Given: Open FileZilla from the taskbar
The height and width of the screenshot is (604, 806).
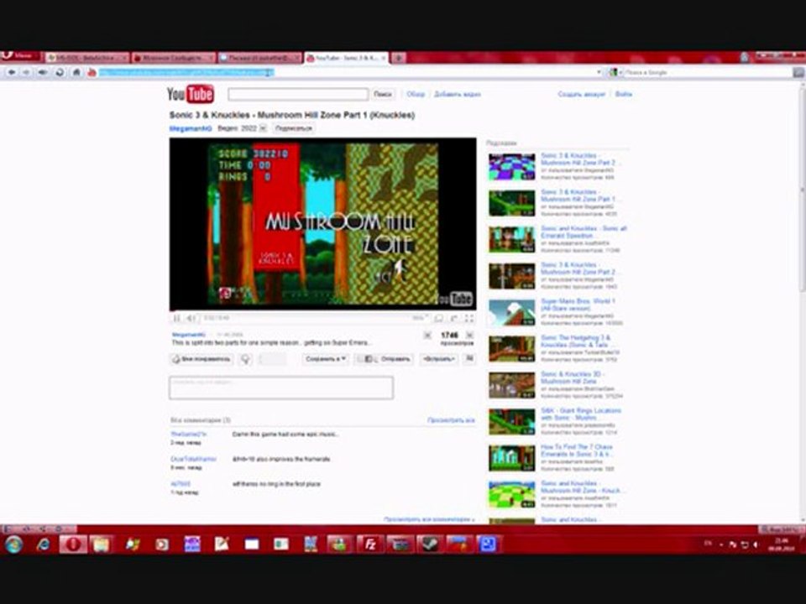Looking at the screenshot, I should coord(370,544).
